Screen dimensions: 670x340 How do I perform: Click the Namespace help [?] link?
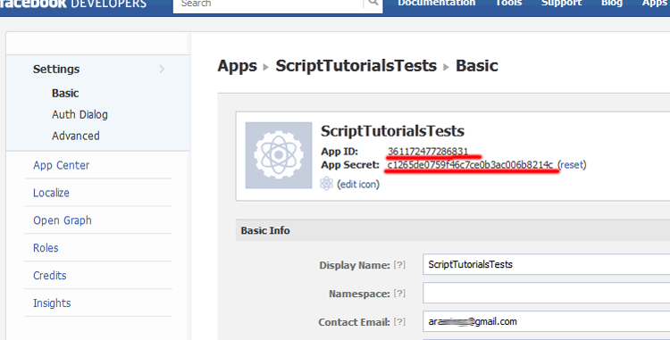coord(399,294)
